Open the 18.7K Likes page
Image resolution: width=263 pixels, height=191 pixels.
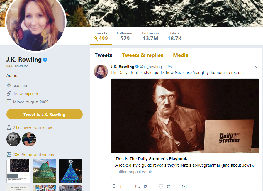174,36
